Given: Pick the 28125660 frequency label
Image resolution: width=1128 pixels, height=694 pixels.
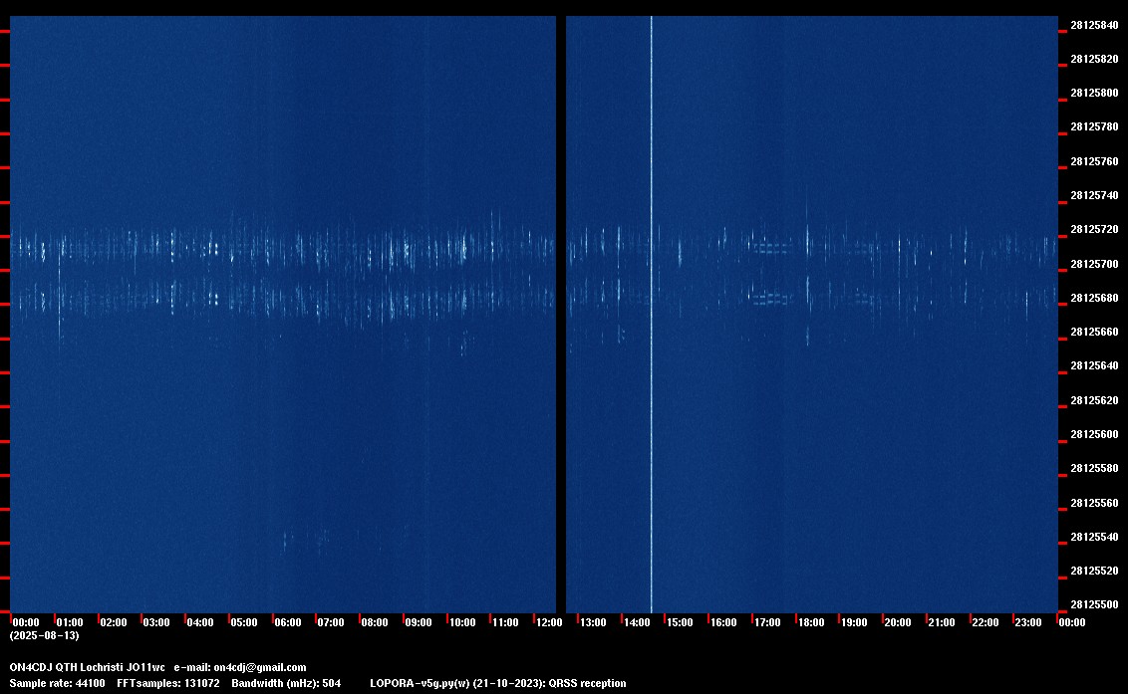Looking at the screenshot, I should (1094, 332).
